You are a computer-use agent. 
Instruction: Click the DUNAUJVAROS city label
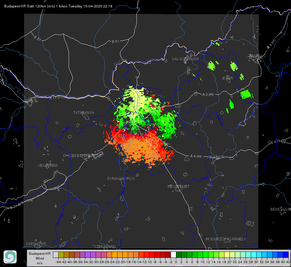tap(121, 178)
